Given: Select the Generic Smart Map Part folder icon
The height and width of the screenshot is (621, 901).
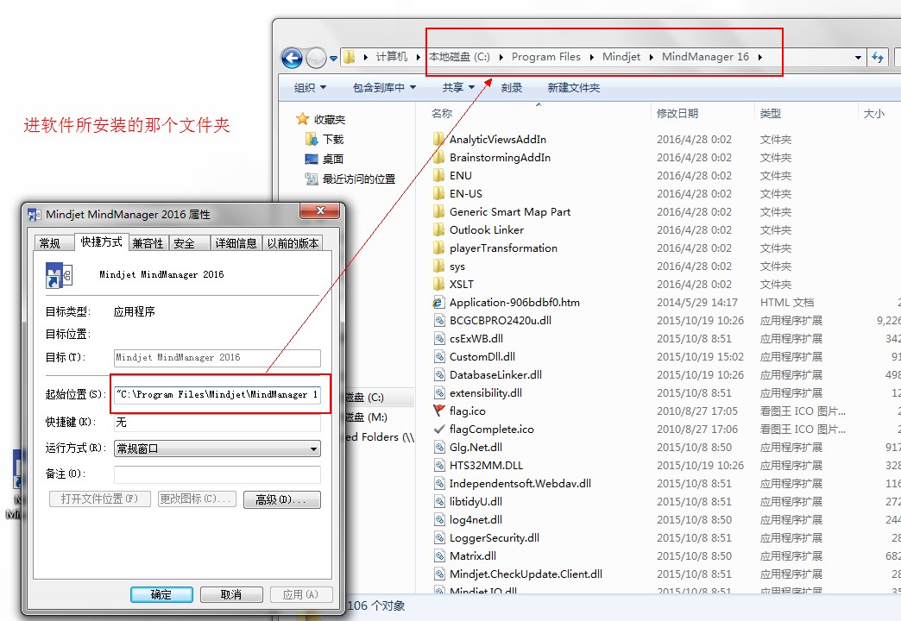Looking at the screenshot, I should [x=438, y=211].
